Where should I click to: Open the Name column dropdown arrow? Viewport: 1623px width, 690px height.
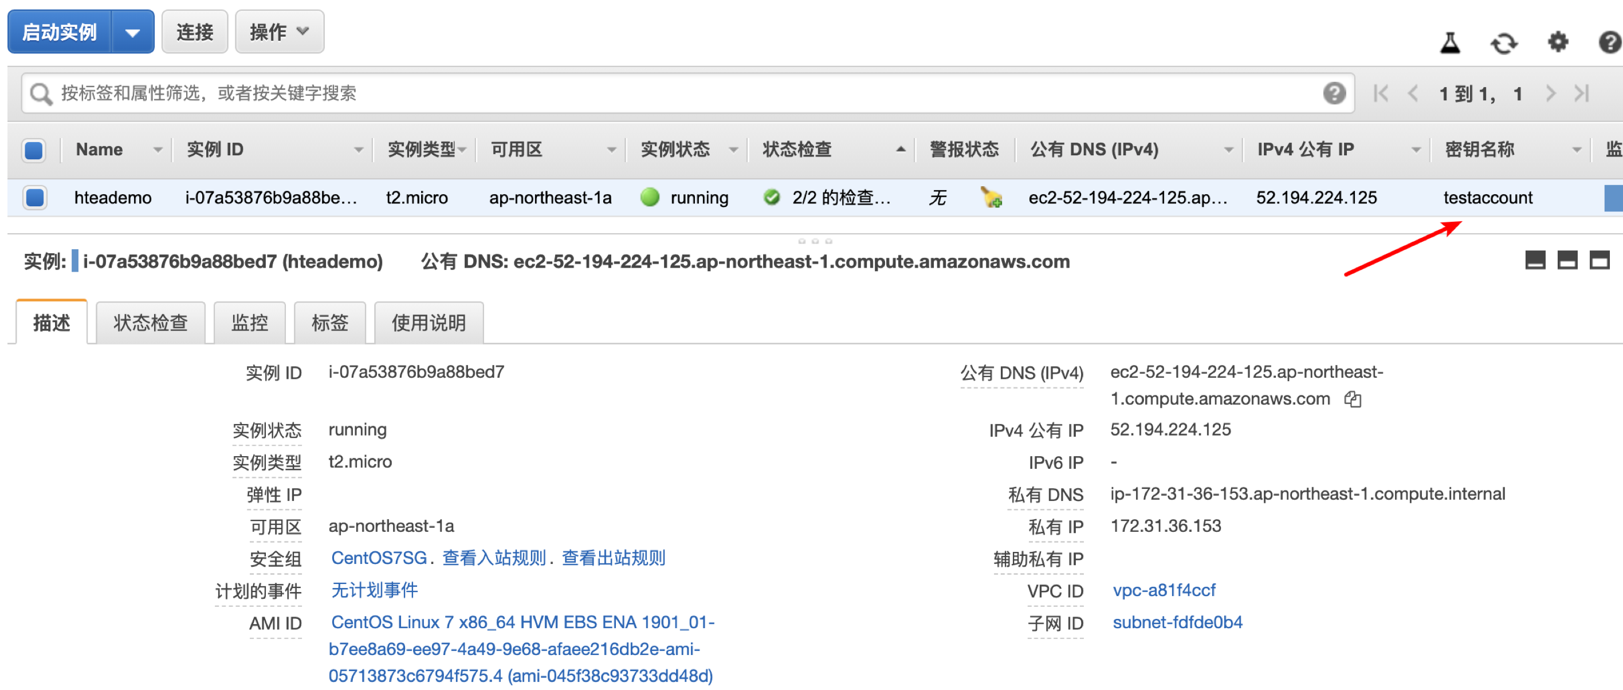158,150
